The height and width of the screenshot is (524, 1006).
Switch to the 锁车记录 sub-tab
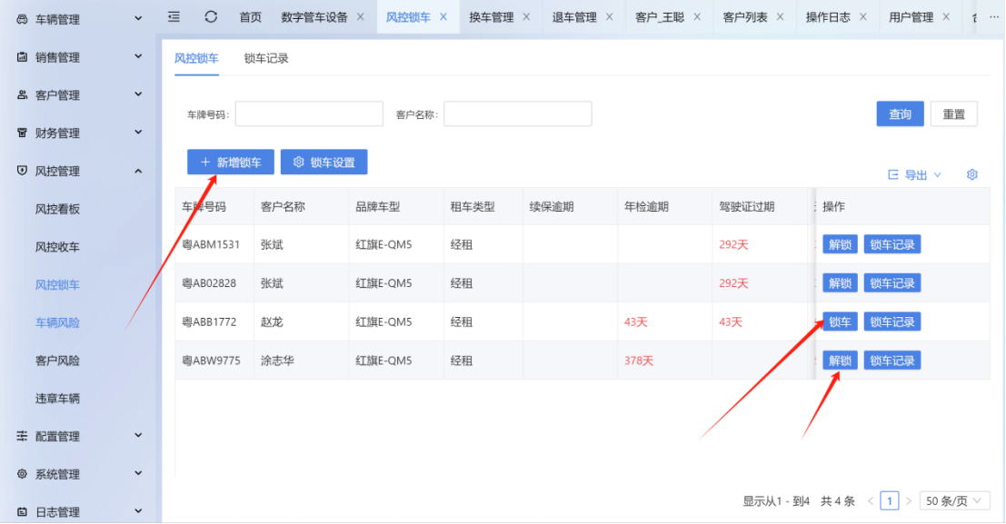pyautogui.click(x=266, y=58)
